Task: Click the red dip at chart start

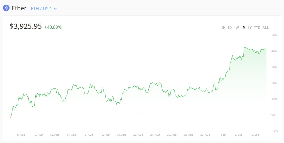Action: click(10, 116)
